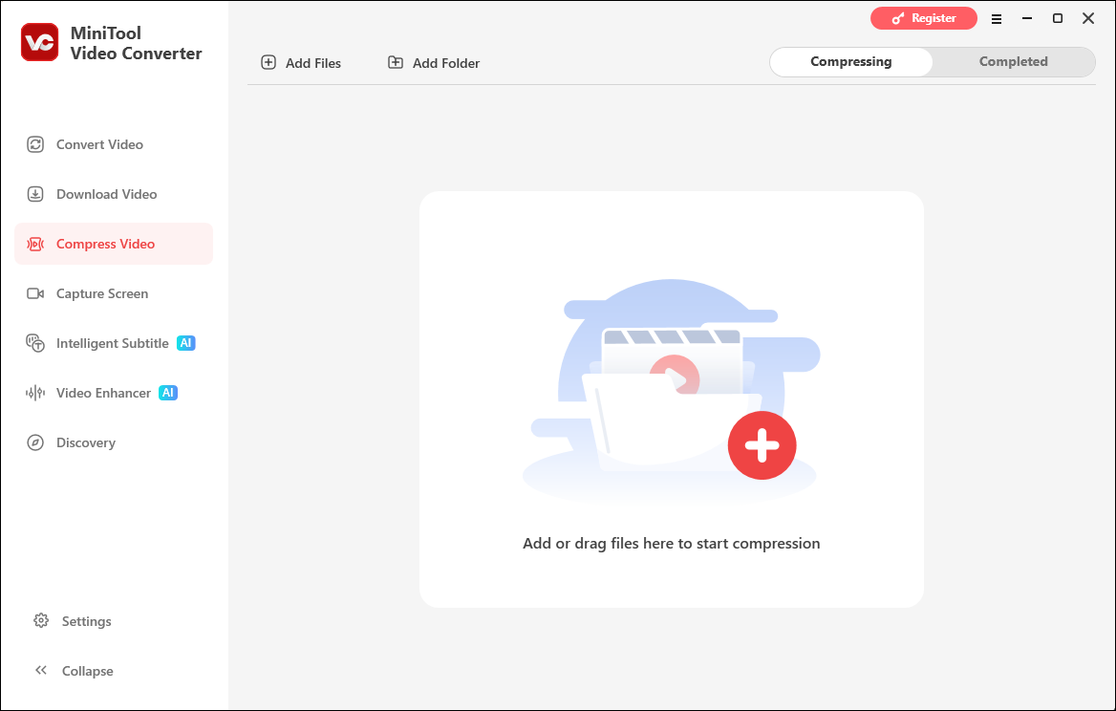
Task: Click the Add Files plus icon
Action: point(268,63)
